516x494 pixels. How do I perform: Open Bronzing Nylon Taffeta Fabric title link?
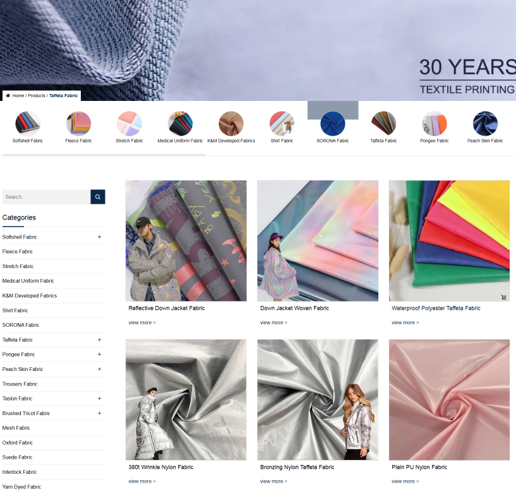(x=297, y=467)
